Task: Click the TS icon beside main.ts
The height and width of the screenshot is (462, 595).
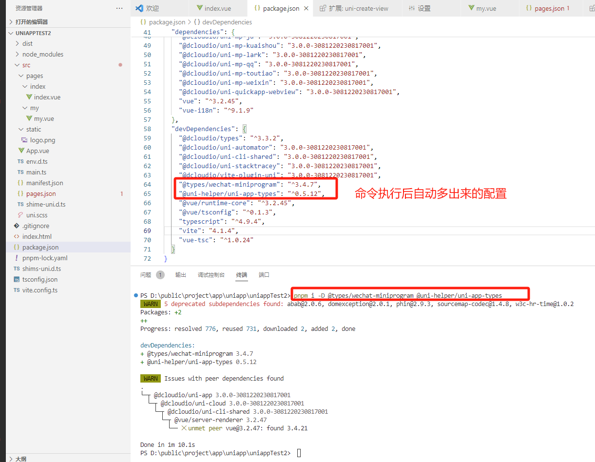Action: click(x=20, y=172)
